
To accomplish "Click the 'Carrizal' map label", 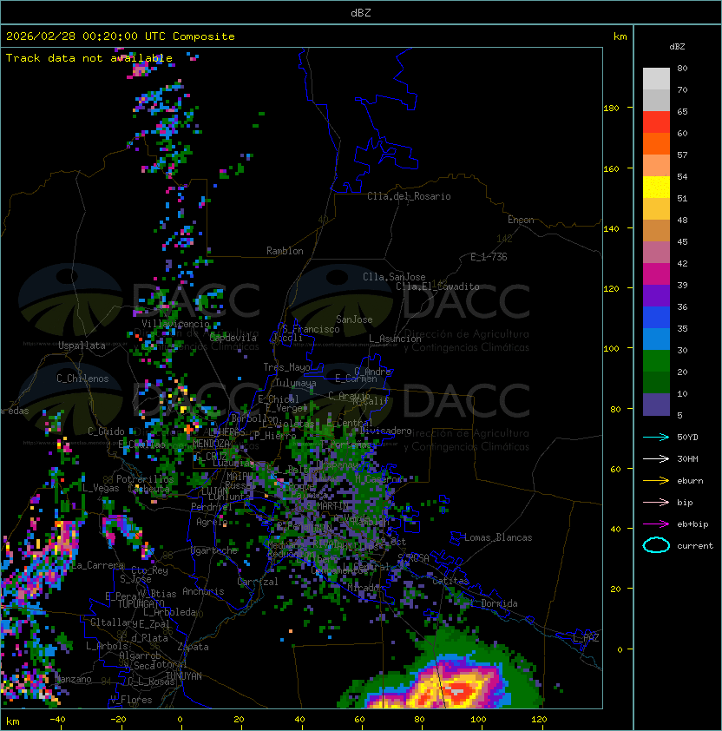I will pos(258,582).
